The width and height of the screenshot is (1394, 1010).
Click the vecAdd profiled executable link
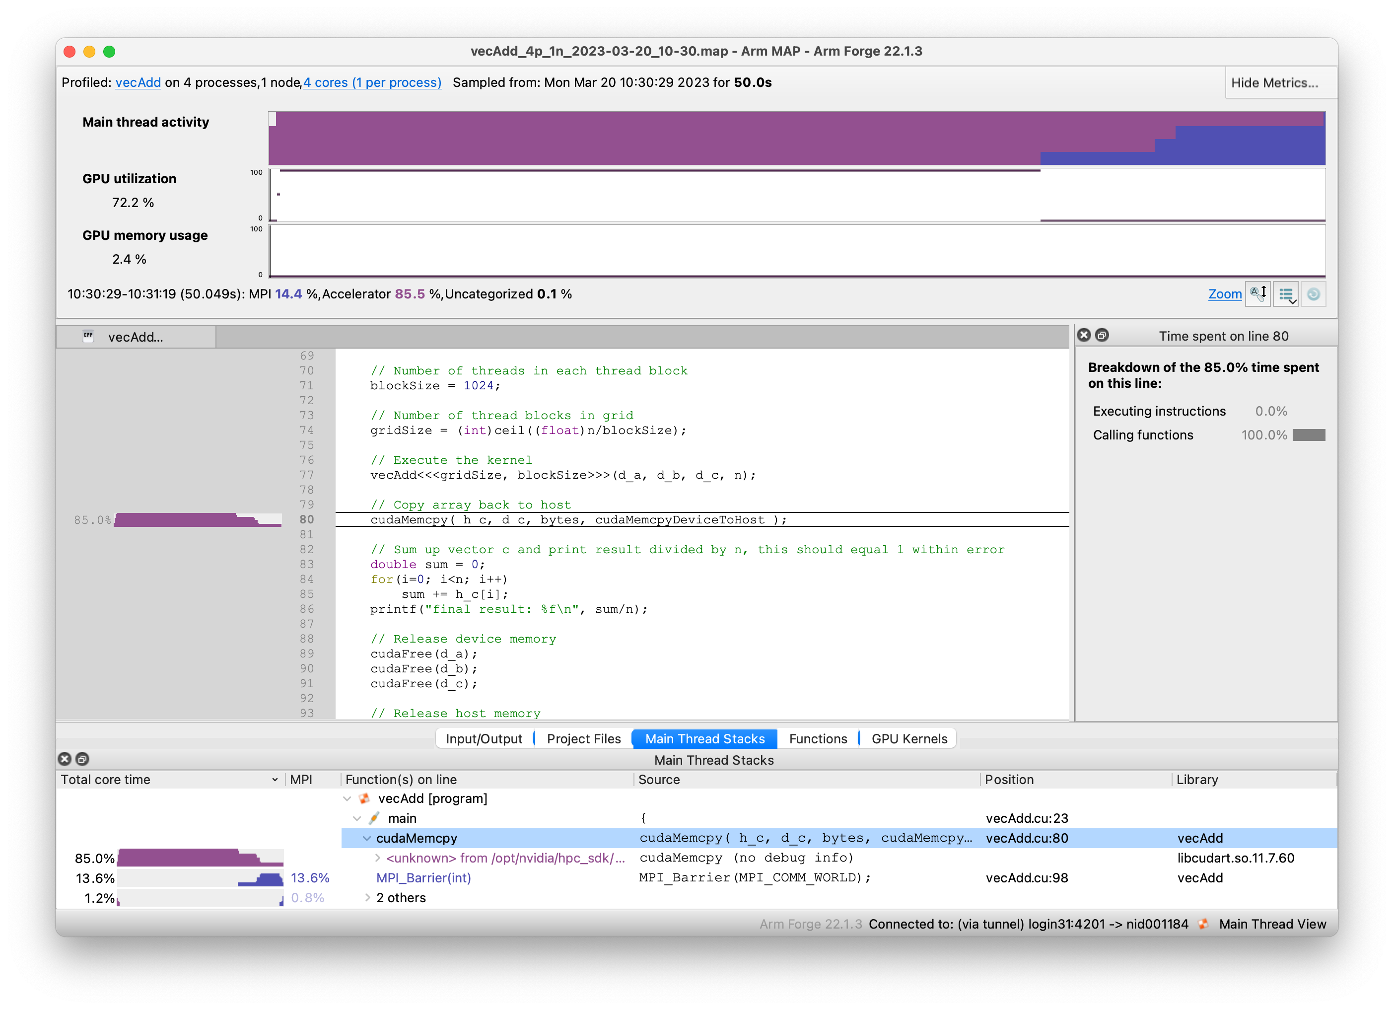[138, 82]
